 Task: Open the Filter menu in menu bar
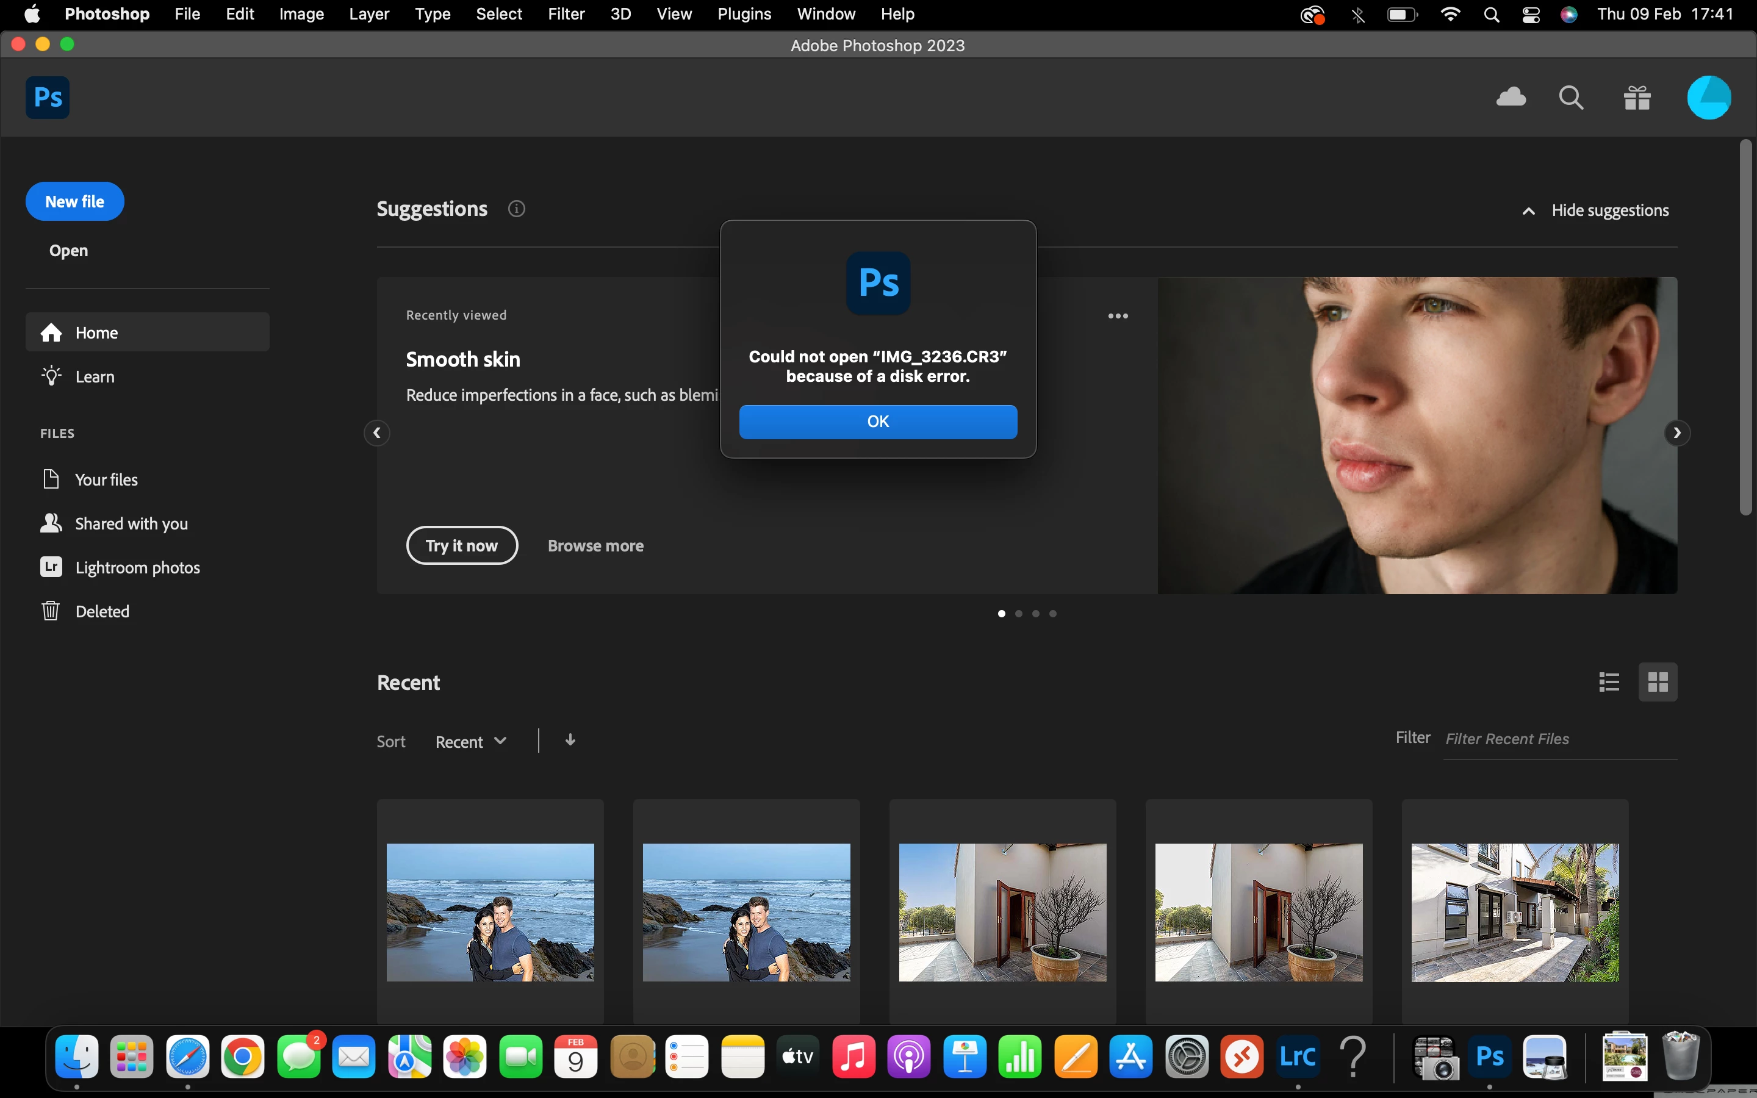[566, 14]
